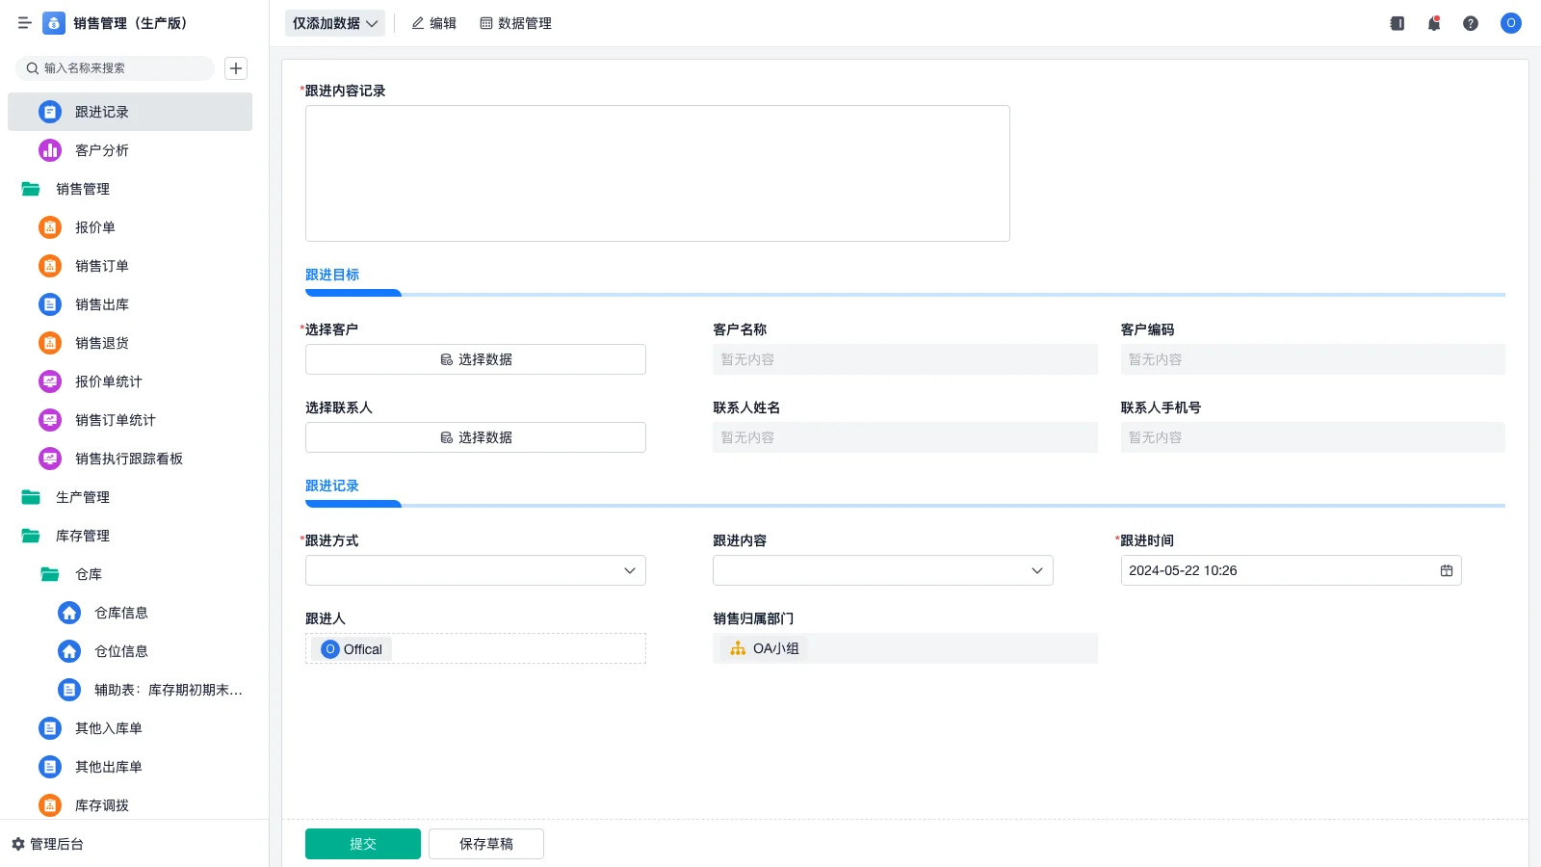Image resolution: width=1541 pixels, height=867 pixels.
Task: Click the notifications bell icon
Action: tap(1433, 23)
